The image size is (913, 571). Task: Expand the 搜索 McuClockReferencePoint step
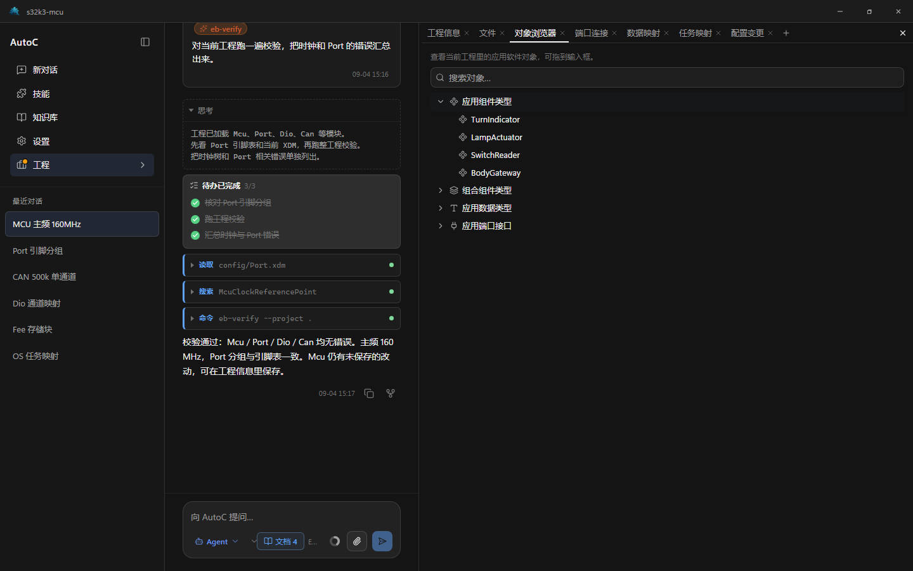click(292, 292)
